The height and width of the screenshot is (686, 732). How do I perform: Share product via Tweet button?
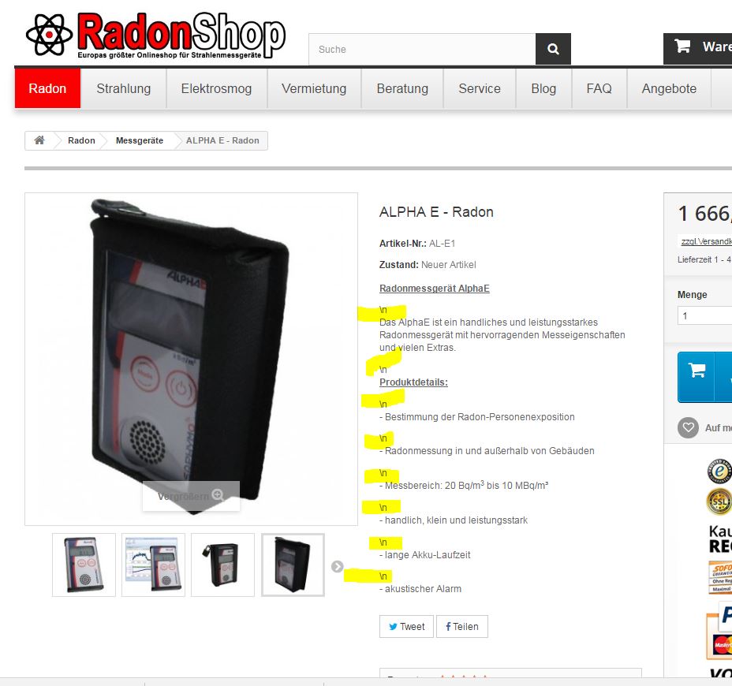tap(406, 626)
